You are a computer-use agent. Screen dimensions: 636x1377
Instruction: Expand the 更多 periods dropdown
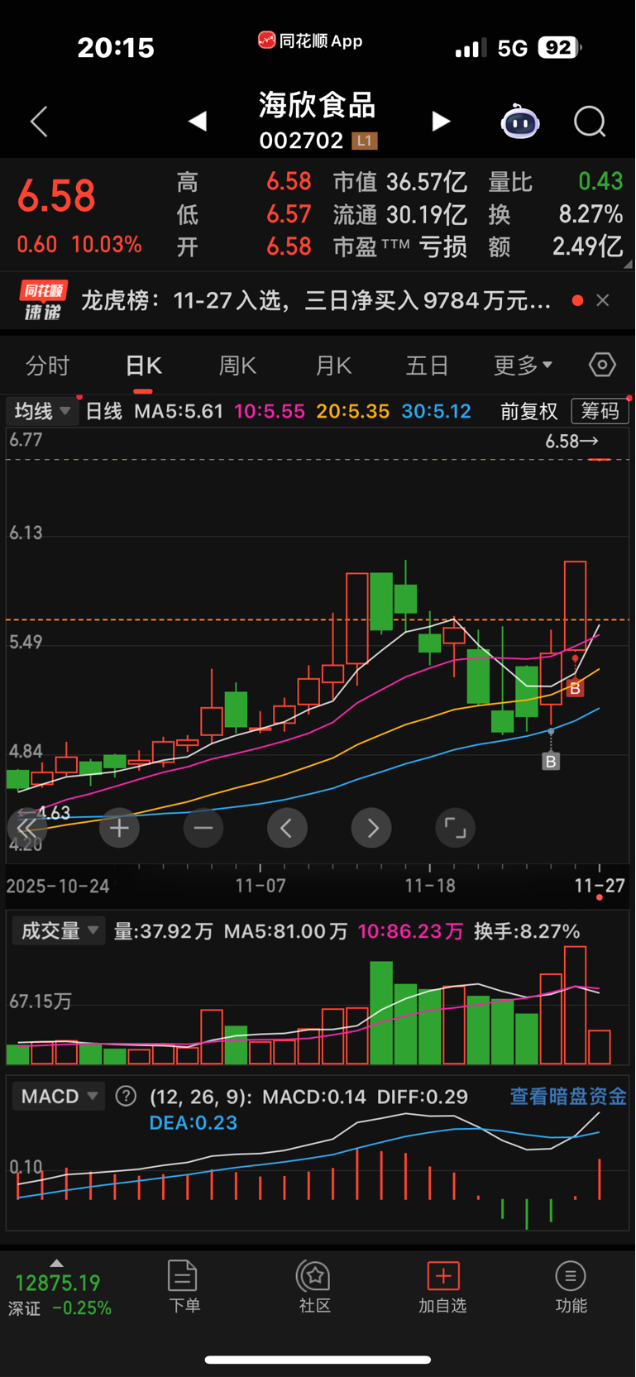tap(523, 366)
